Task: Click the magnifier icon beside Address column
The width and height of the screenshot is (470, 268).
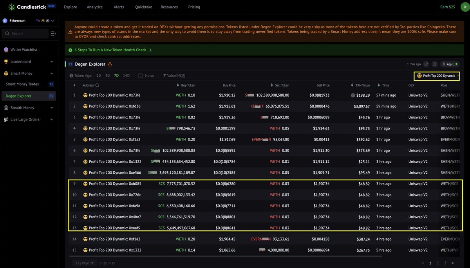Action: tap(97, 85)
